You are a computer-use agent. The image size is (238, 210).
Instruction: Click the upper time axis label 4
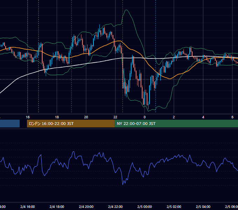tap(203, 117)
